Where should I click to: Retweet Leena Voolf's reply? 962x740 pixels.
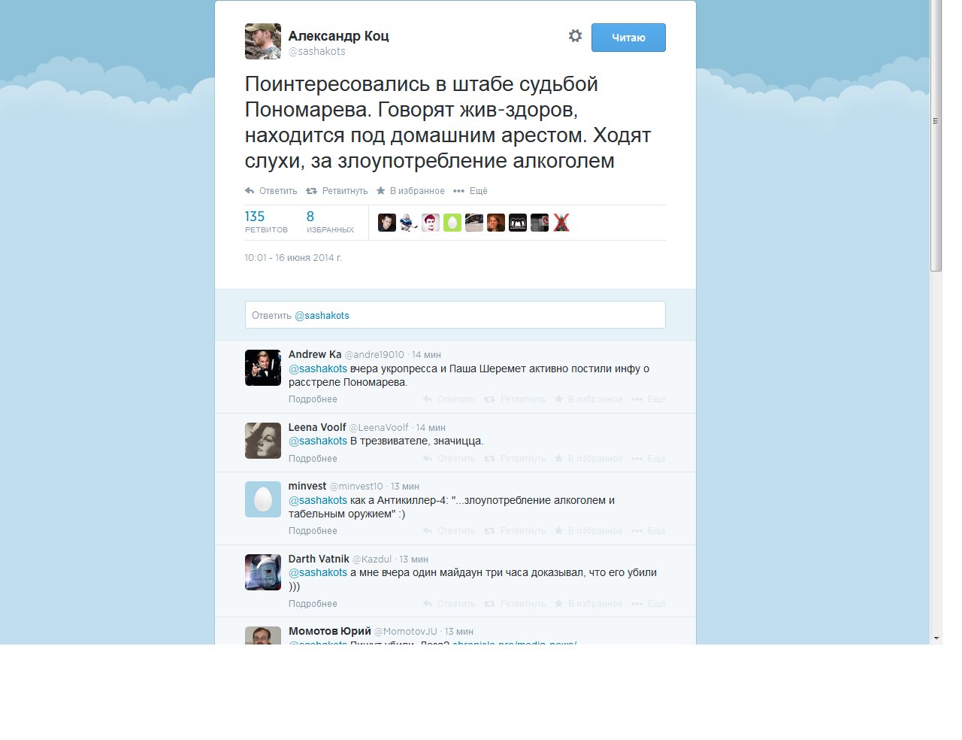coord(515,459)
